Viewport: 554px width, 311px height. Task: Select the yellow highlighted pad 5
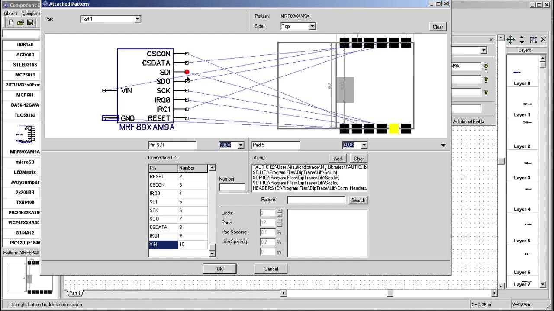tap(394, 128)
